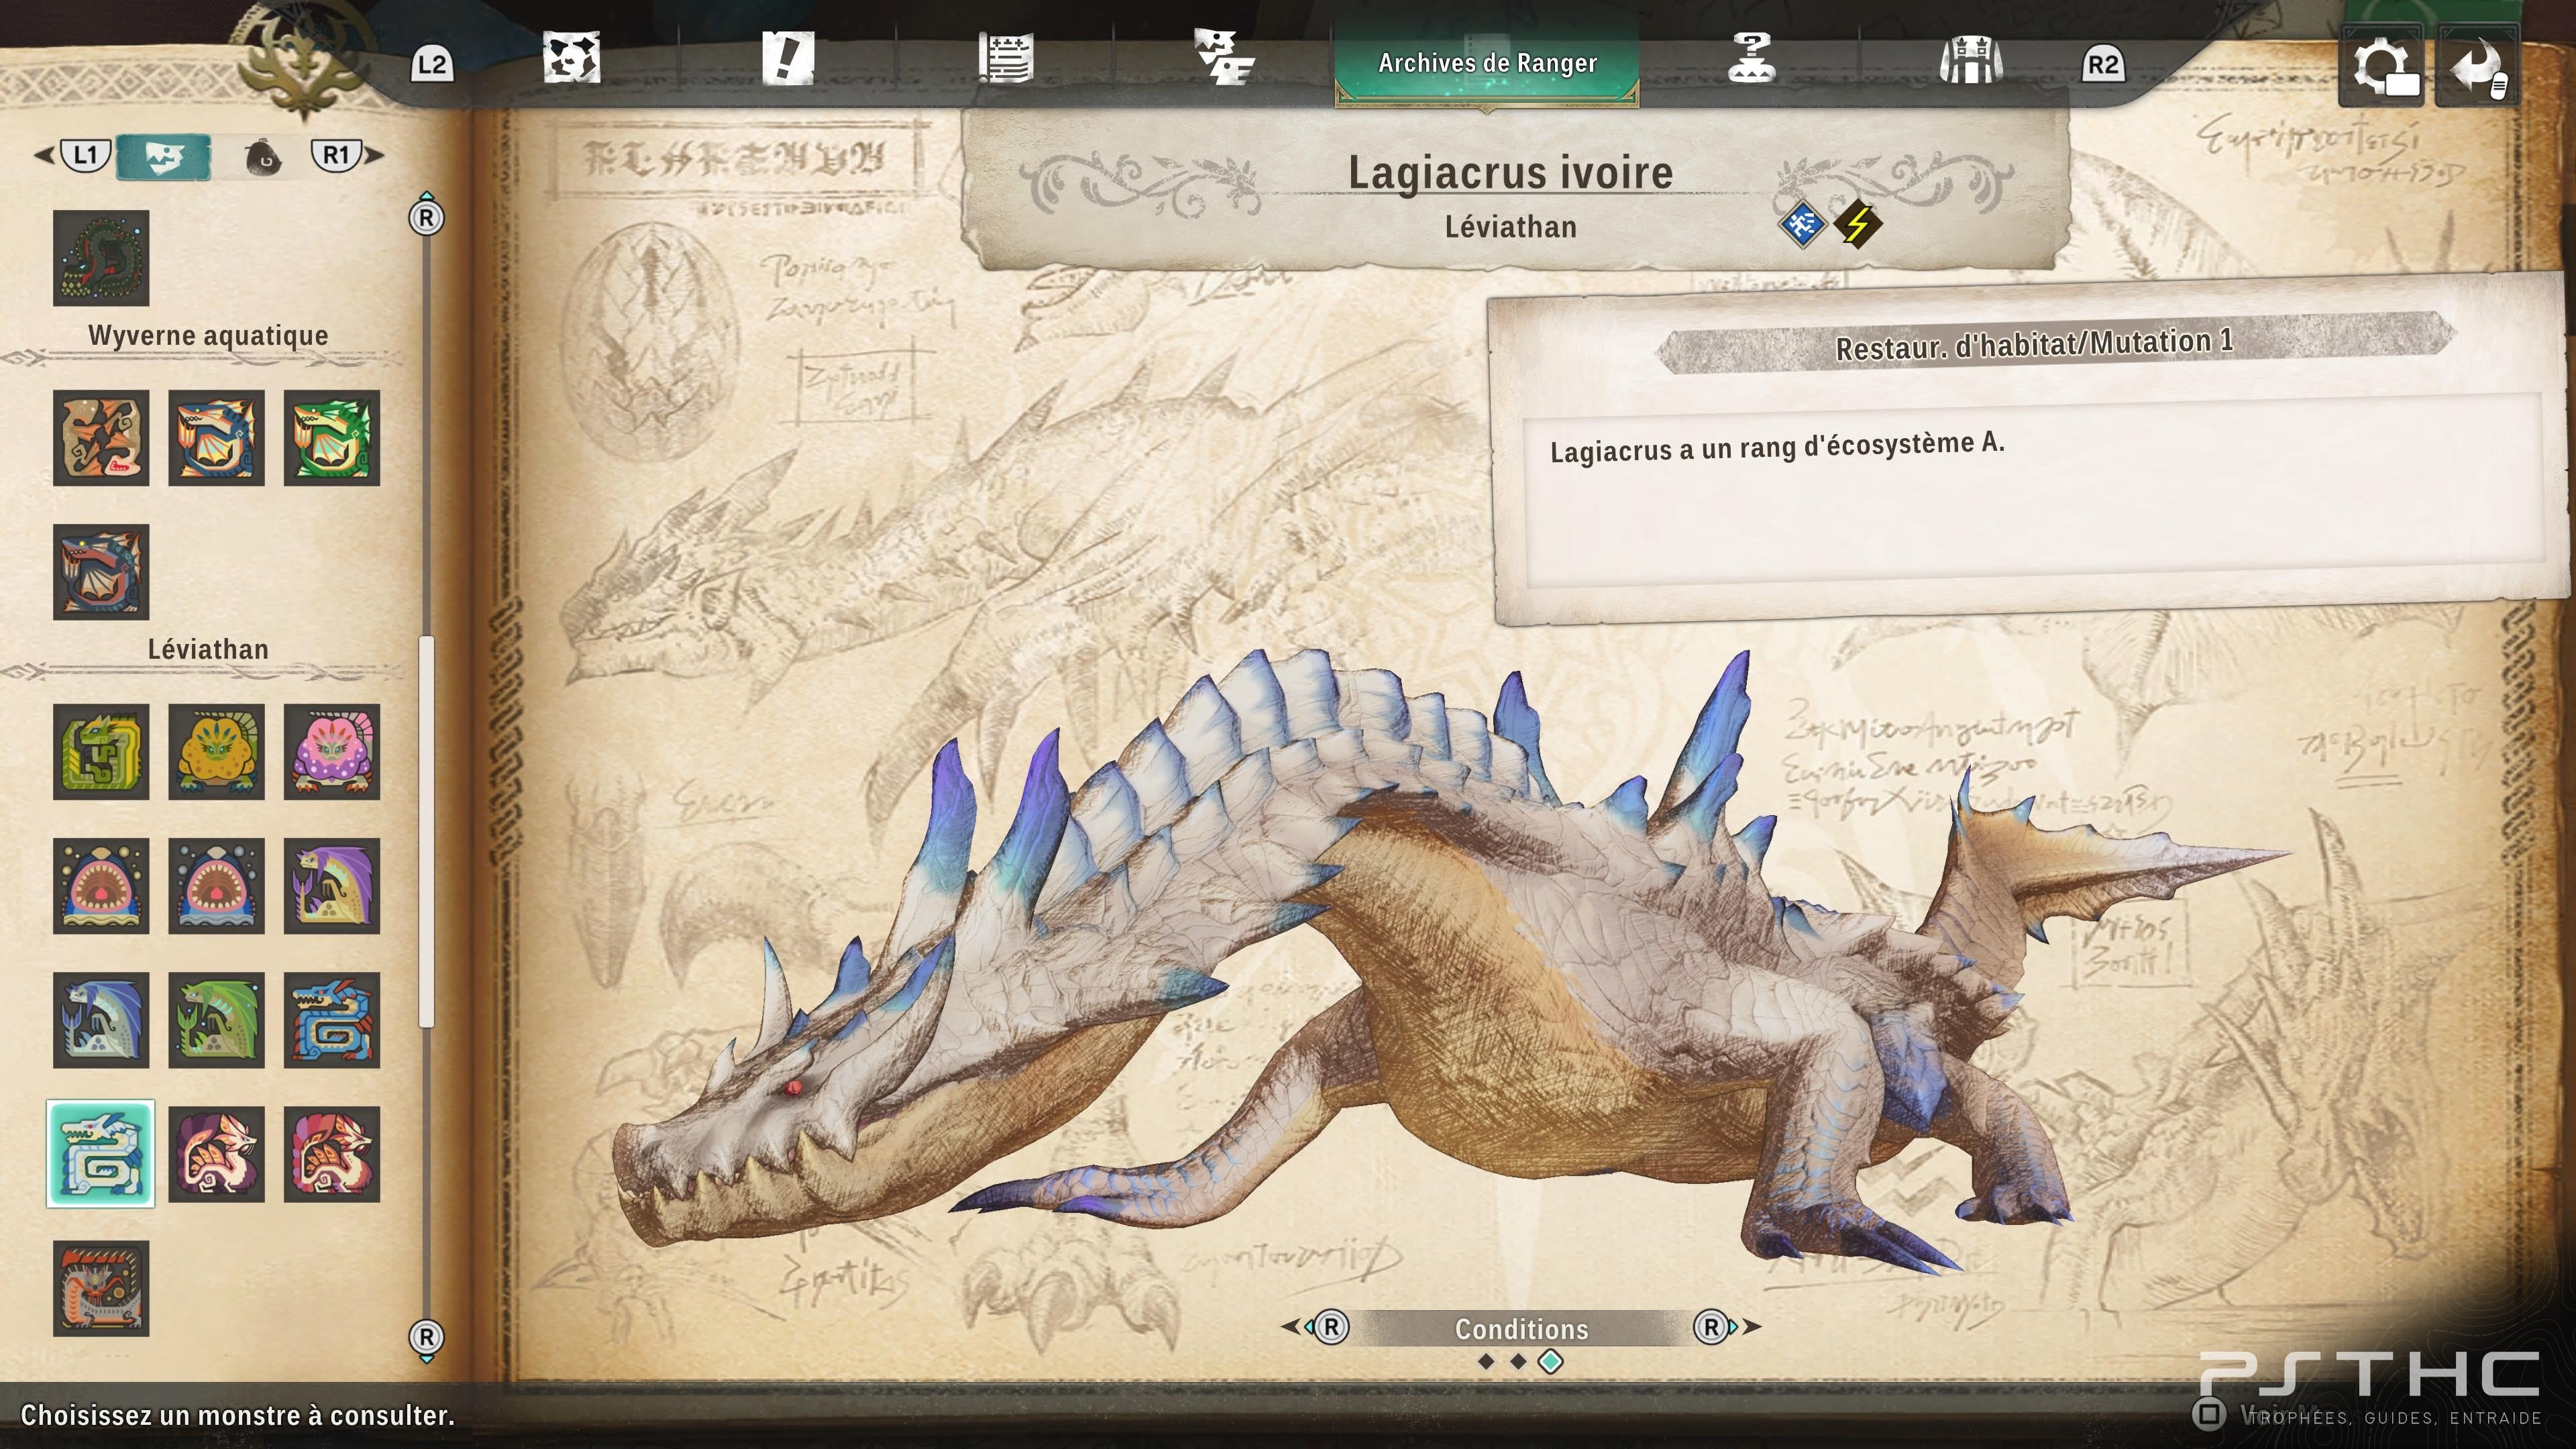
Task: Select the second page dot under Conditions
Action: [x=1518, y=1362]
